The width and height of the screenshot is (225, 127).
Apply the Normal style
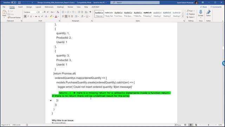[99, 14]
